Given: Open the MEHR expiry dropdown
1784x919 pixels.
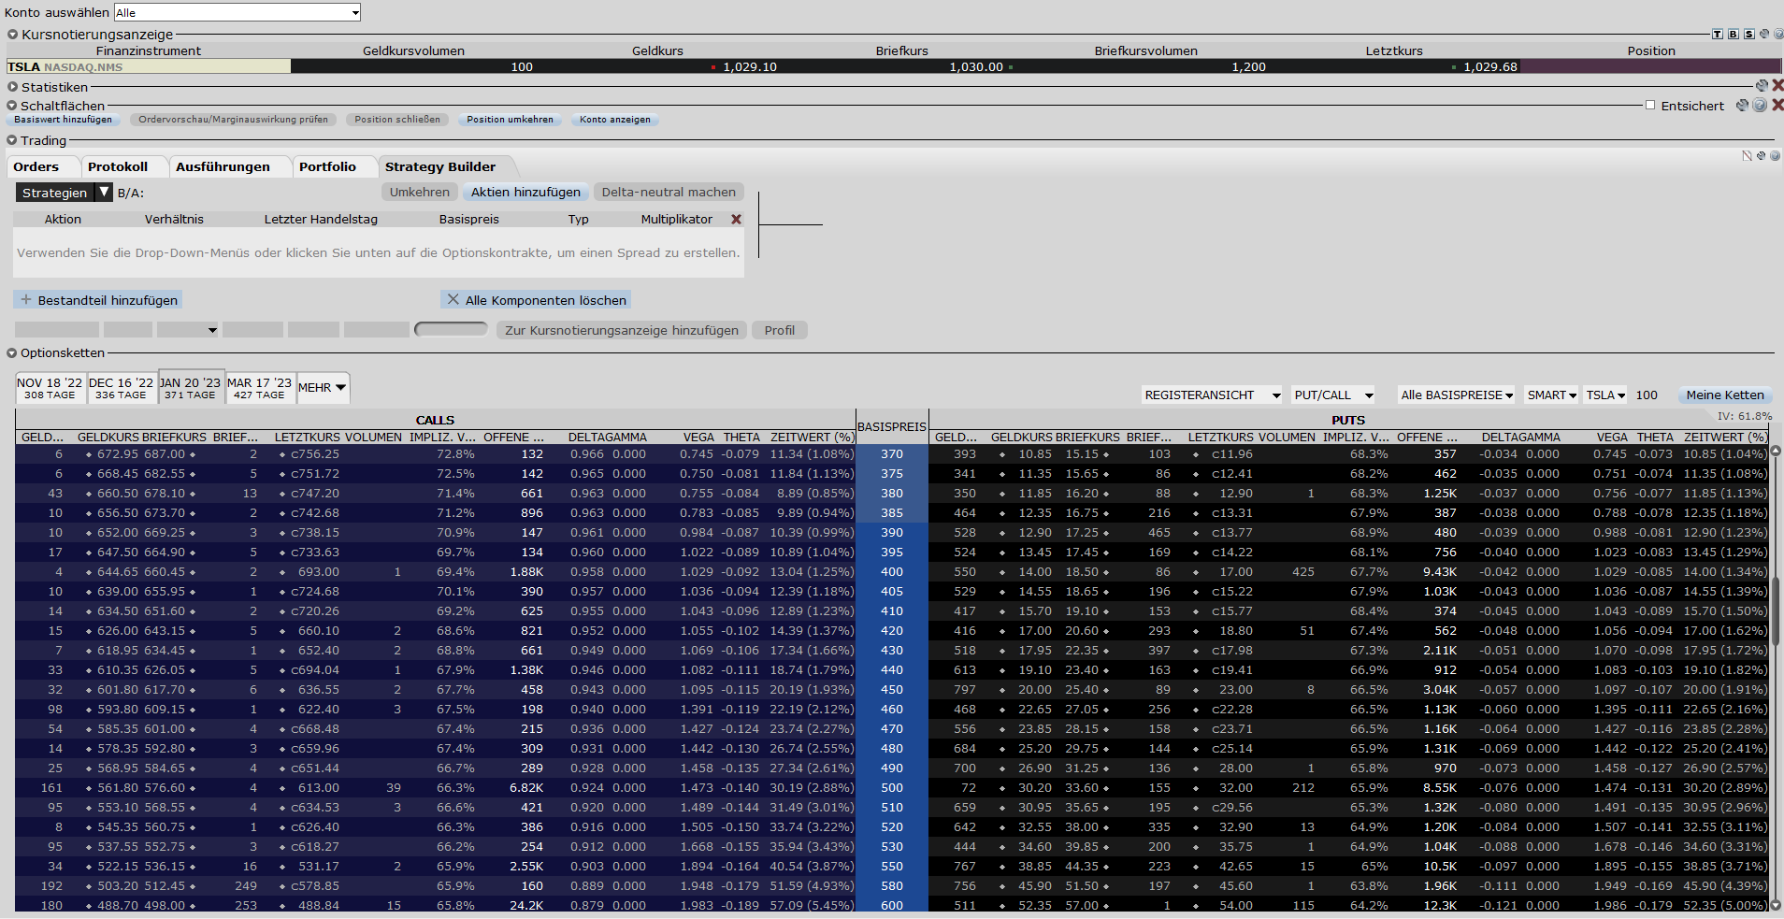Looking at the screenshot, I should pyautogui.click(x=323, y=387).
